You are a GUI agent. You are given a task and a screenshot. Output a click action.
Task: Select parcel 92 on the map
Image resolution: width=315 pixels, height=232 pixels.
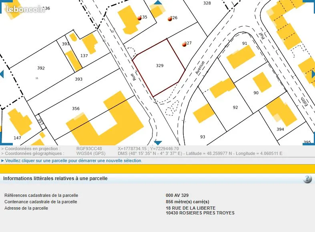(235, 107)
